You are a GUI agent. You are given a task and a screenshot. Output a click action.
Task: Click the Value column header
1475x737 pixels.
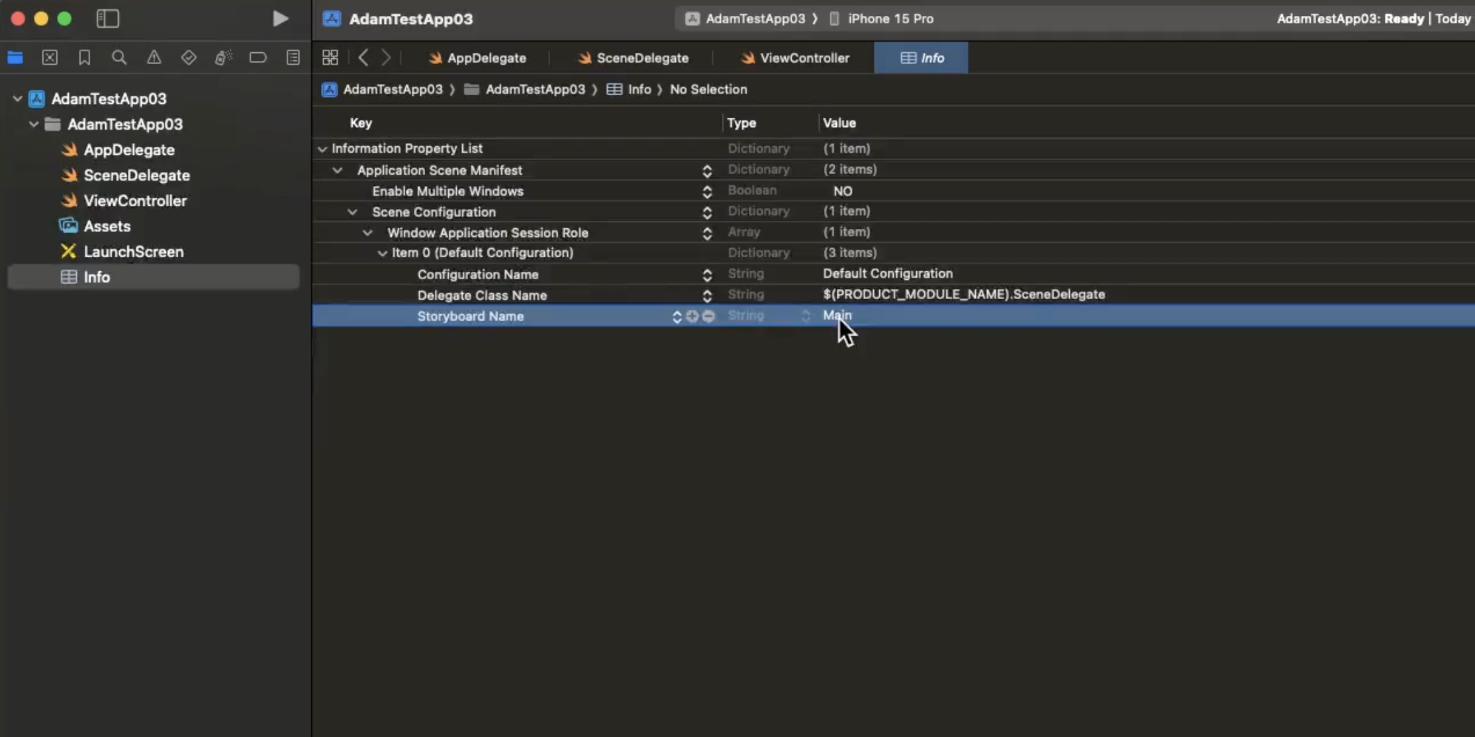coord(839,123)
